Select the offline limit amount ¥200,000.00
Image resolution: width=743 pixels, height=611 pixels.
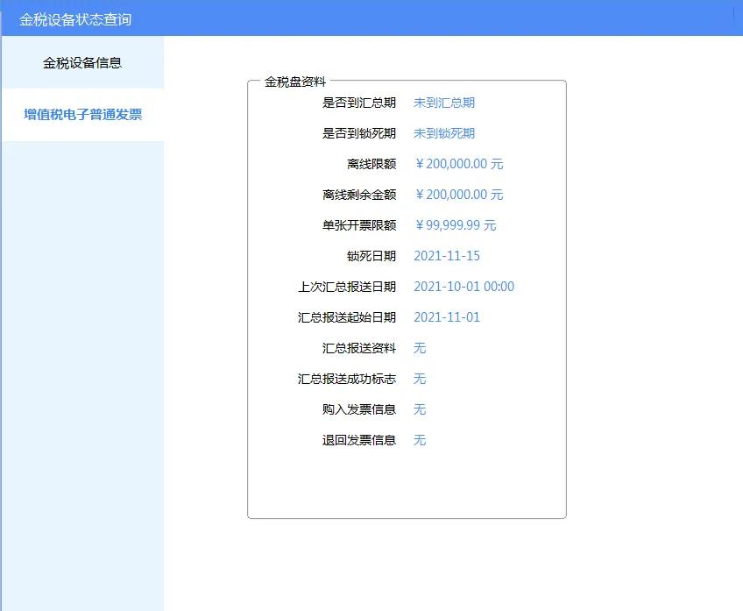coord(459,164)
